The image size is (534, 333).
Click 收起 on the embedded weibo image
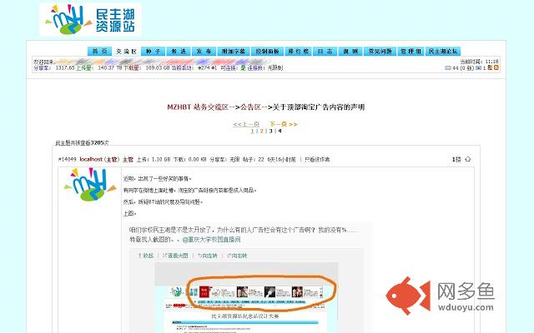tap(146, 256)
